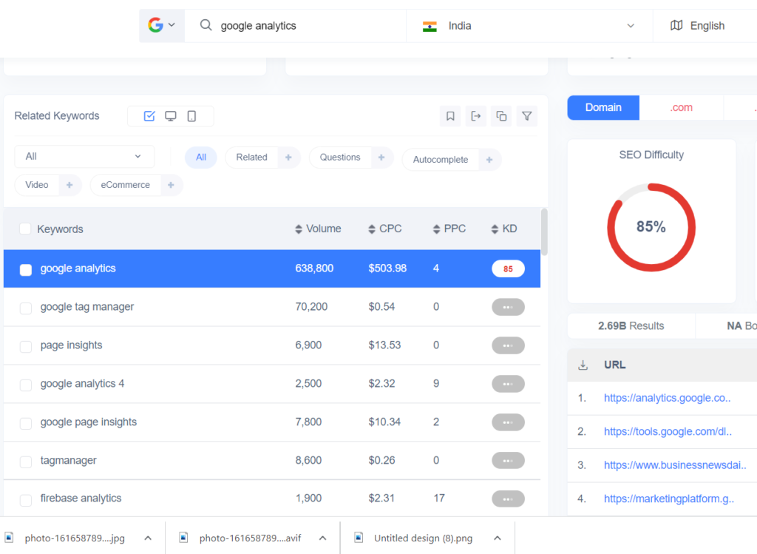The image size is (757, 554).
Task: Click the plus next to Questions
Action: coord(381,158)
